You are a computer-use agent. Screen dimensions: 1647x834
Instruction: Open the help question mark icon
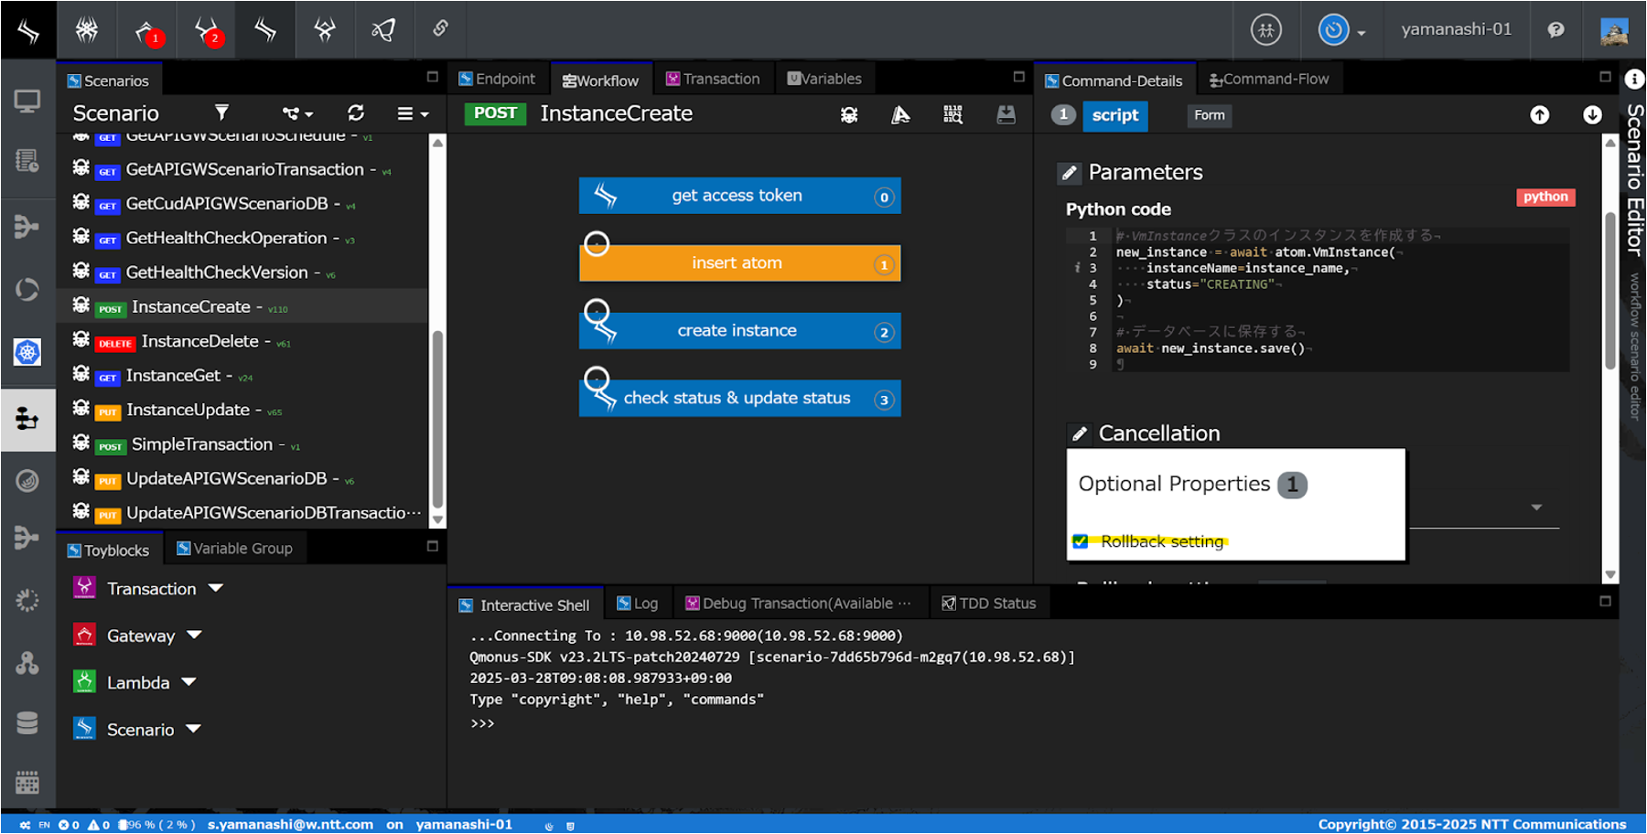point(1555,29)
